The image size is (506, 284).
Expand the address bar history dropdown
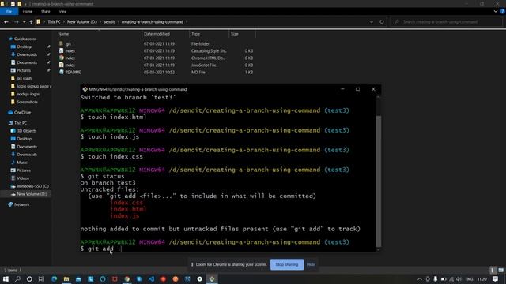[x=372, y=22]
